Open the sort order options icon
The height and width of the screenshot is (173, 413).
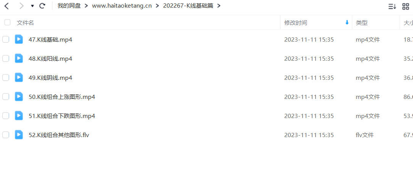[392, 6]
